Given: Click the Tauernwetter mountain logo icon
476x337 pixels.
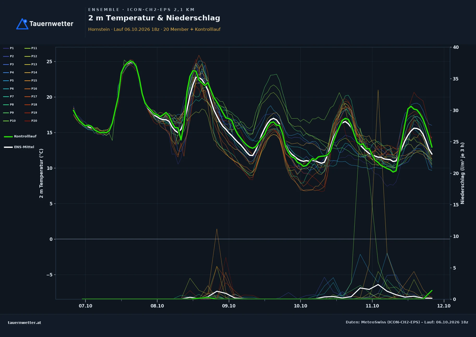Looking at the screenshot, I should pyautogui.click(x=22, y=24).
